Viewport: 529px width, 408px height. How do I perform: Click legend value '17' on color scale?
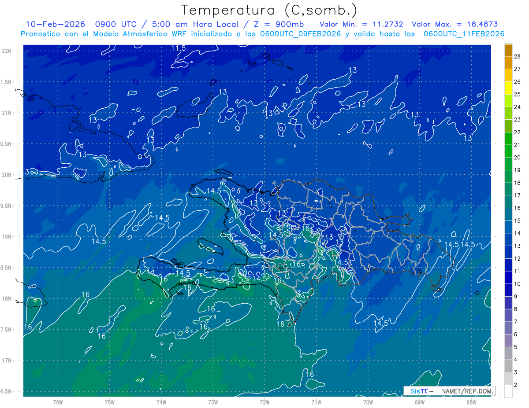click(x=517, y=195)
